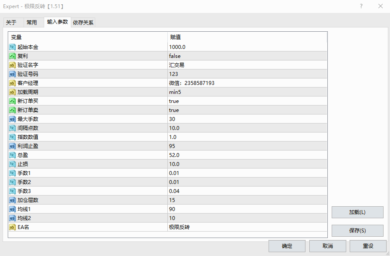Switch to the 常用 tab
390x256 pixels.
[34, 23]
